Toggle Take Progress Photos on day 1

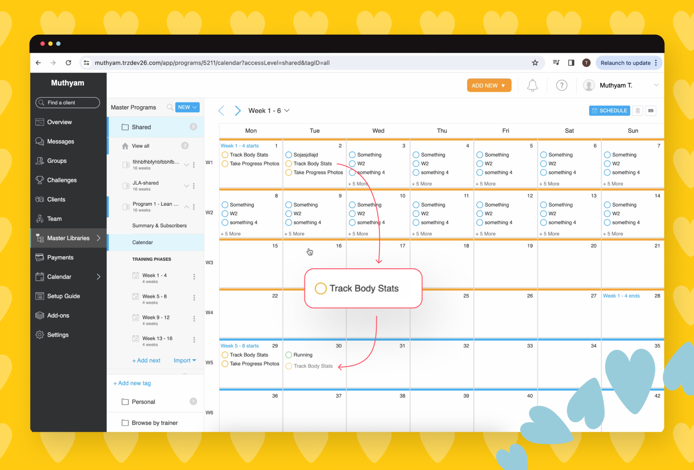[225, 164]
